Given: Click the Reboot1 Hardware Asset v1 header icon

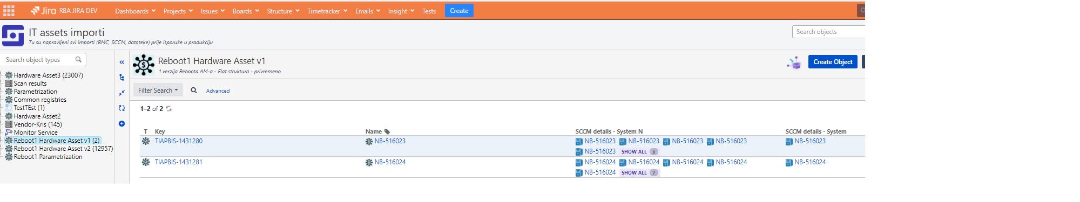Looking at the screenshot, I should pos(144,65).
